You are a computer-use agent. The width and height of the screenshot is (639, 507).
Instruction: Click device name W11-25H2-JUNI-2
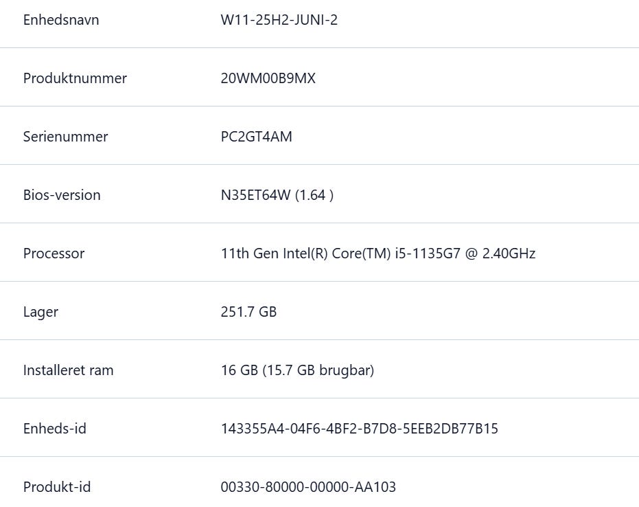pyautogui.click(x=279, y=20)
